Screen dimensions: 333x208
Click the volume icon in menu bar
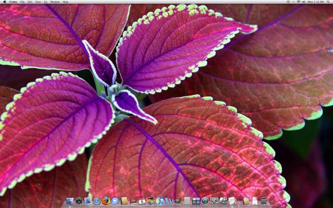pos(304,2)
